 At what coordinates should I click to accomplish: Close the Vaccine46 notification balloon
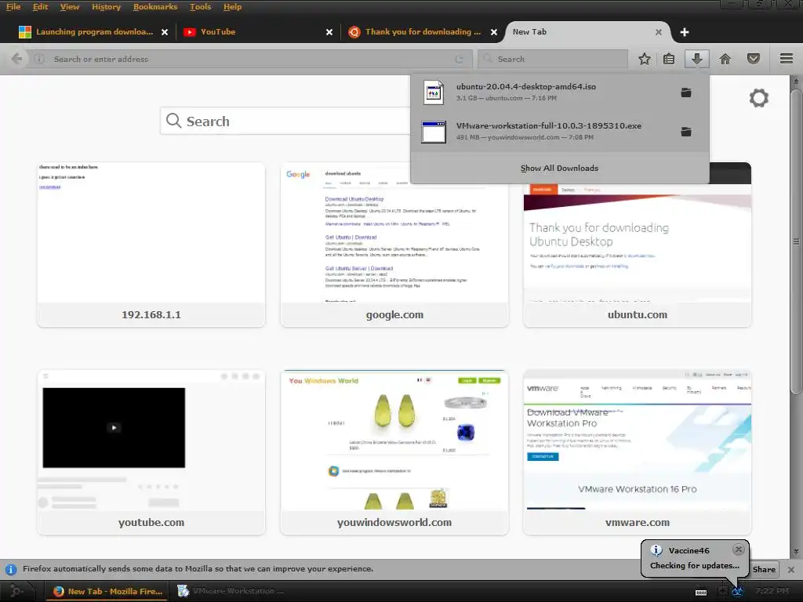click(738, 549)
